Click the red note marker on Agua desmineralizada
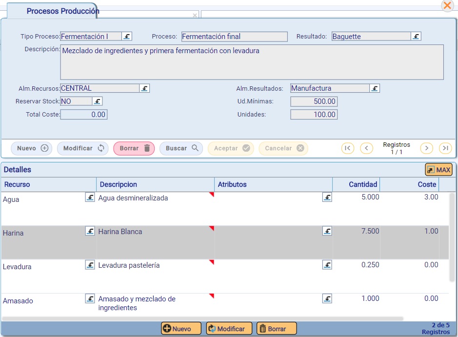 click(x=212, y=194)
